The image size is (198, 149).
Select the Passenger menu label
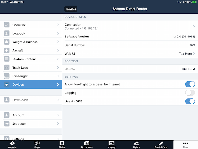tap(20, 76)
